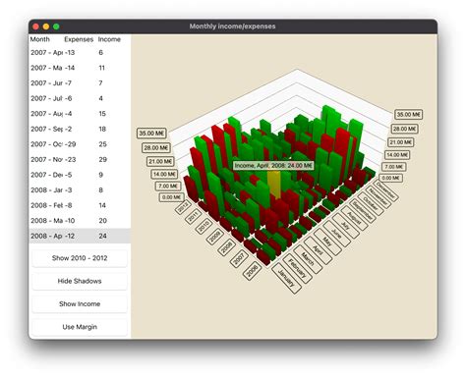Click the green zoom window button
This screenshot has height=377, width=466.
pyautogui.click(x=56, y=27)
